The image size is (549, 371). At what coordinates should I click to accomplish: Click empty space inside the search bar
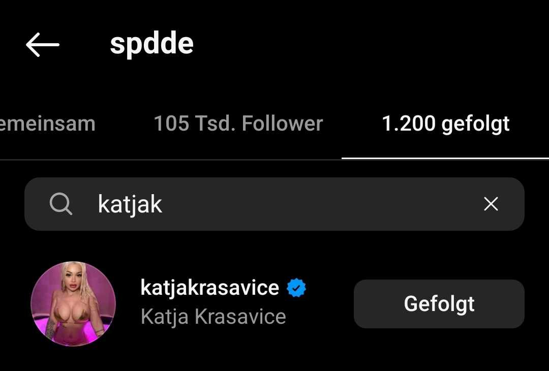coord(315,204)
